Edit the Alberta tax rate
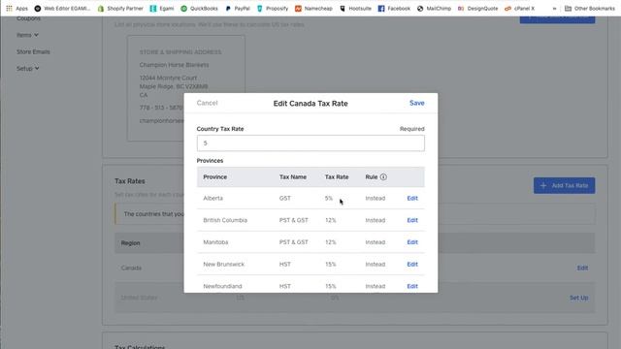621x349 pixels. click(412, 198)
